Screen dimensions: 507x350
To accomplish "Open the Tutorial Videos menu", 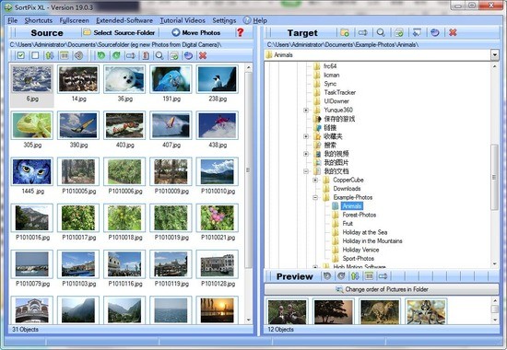I will tap(183, 20).
